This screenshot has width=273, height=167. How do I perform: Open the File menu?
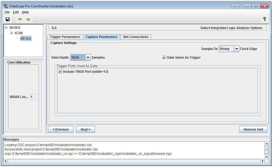(7, 12)
